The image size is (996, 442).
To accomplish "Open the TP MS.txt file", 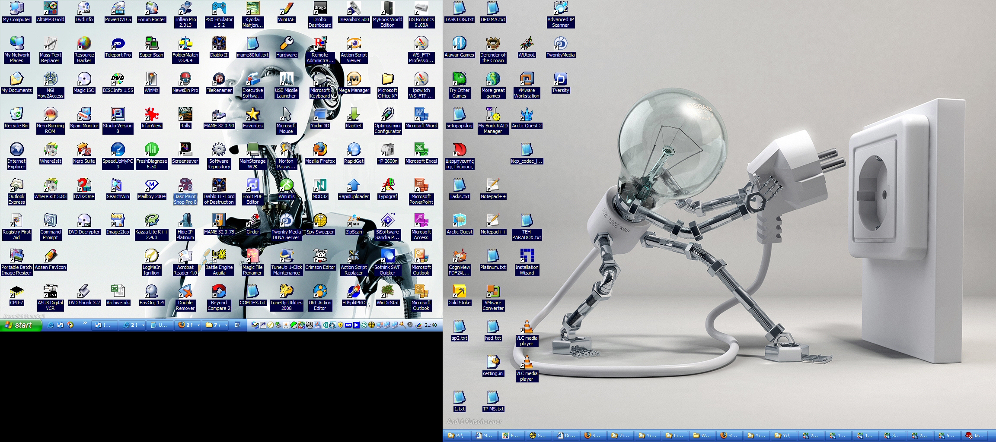I will [x=493, y=401].
